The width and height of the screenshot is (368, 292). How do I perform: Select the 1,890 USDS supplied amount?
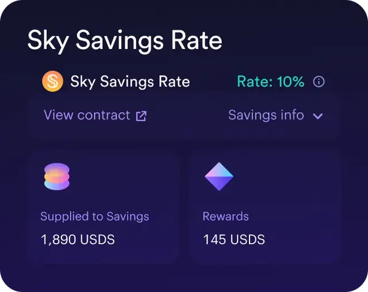78,239
